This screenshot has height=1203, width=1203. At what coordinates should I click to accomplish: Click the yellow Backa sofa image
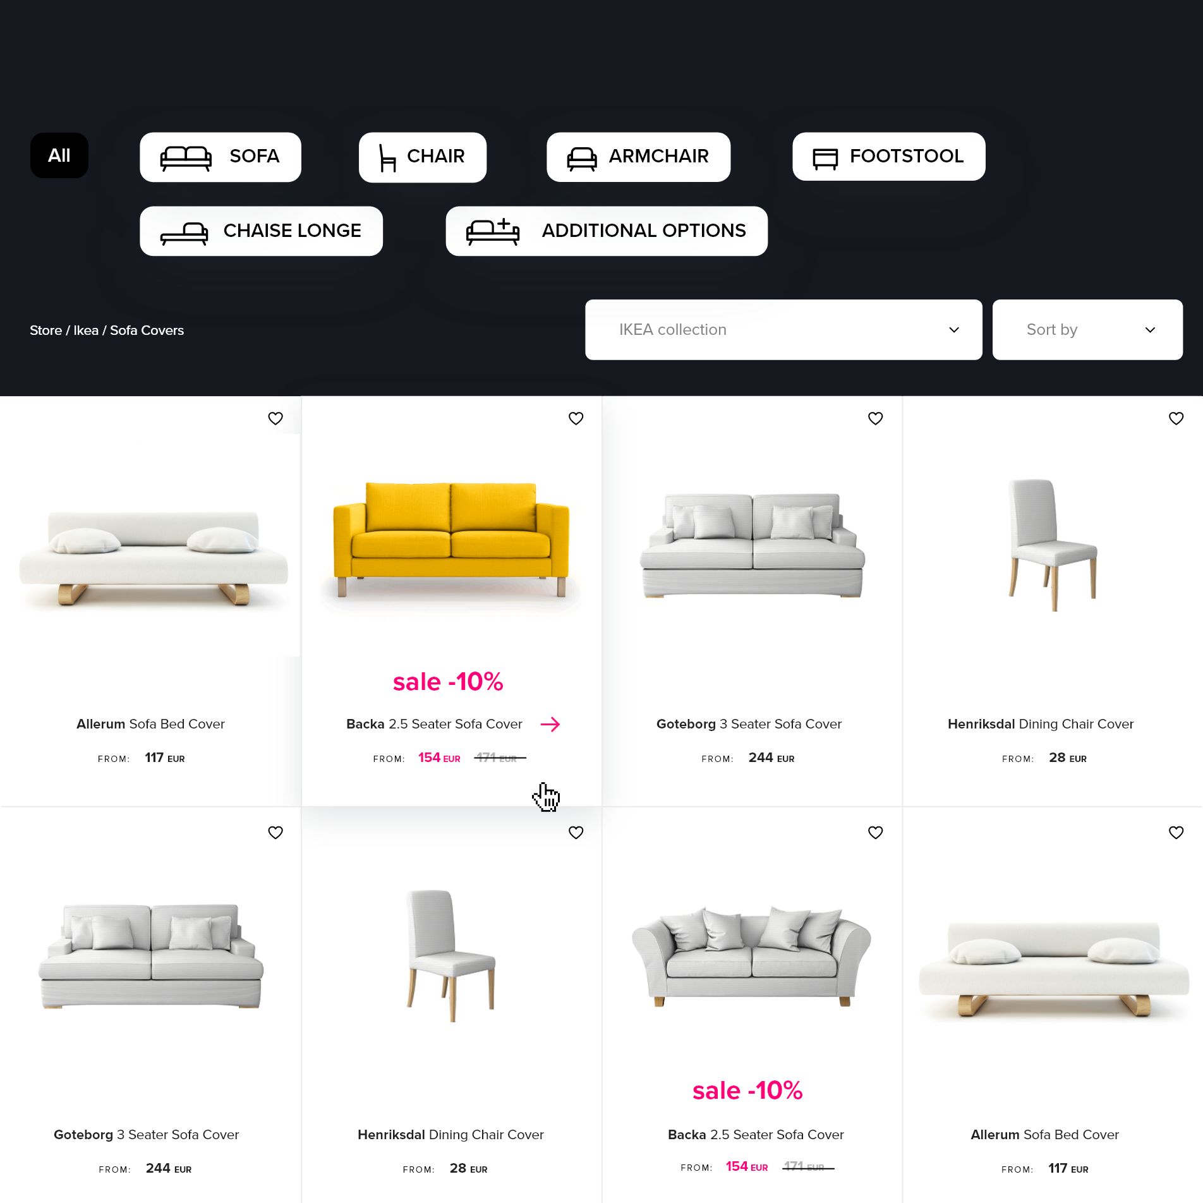tap(451, 539)
